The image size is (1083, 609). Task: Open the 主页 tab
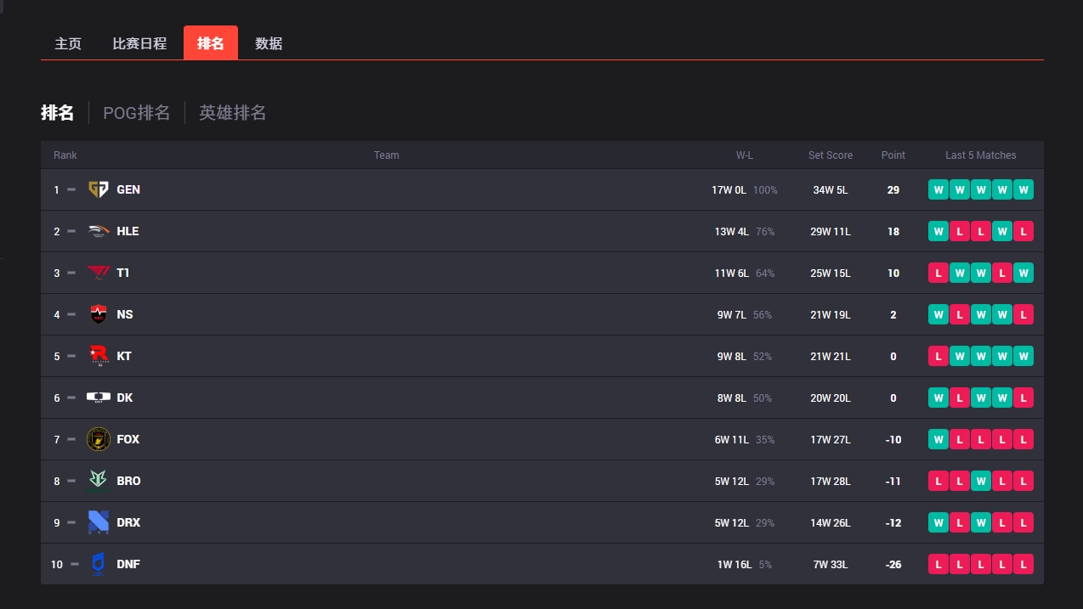point(68,43)
